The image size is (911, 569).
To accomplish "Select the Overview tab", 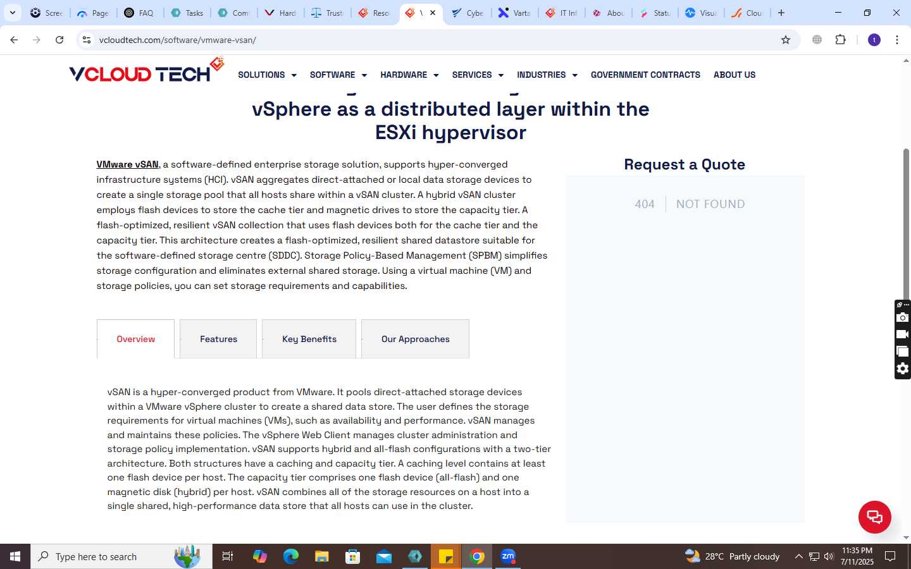I will coord(135,339).
